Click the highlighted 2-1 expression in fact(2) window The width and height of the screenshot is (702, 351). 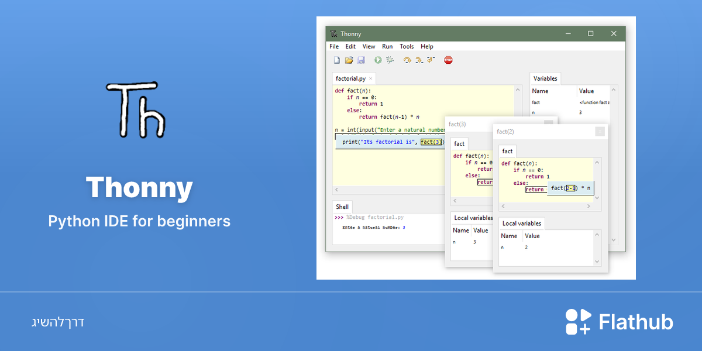coord(571,188)
